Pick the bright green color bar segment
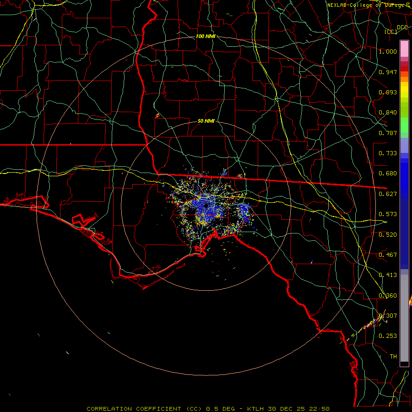Image resolution: width=412 pixels, height=412 pixels. [404, 125]
